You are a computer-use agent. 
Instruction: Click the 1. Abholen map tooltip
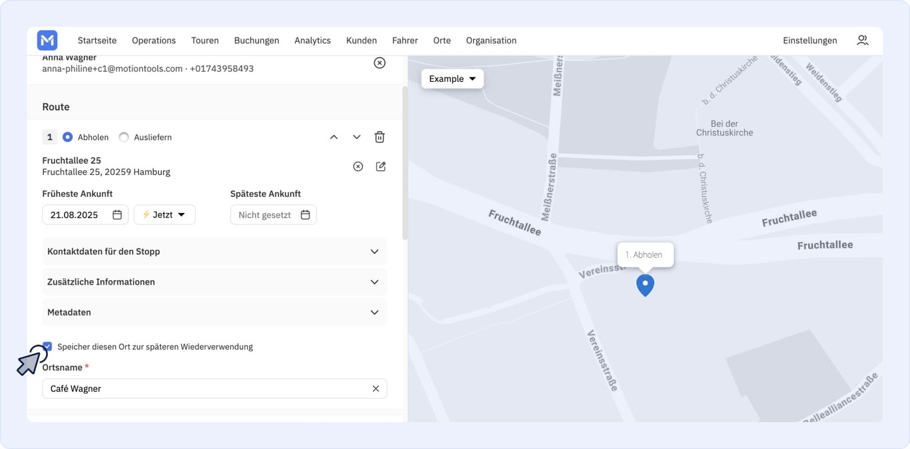(x=646, y=255)
